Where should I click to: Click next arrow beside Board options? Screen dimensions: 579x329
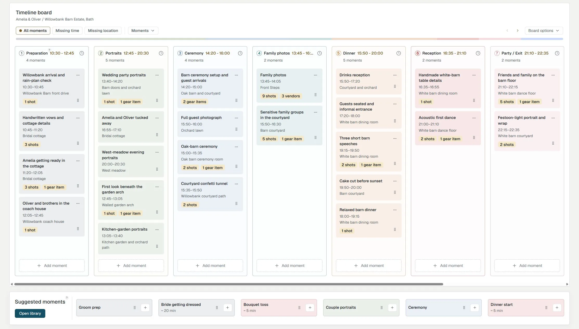click(518, 31)
